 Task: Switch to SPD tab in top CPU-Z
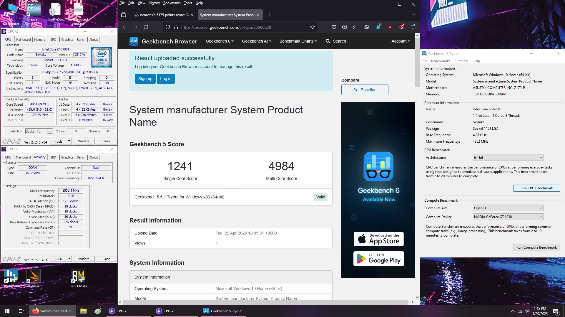[53, 40]
